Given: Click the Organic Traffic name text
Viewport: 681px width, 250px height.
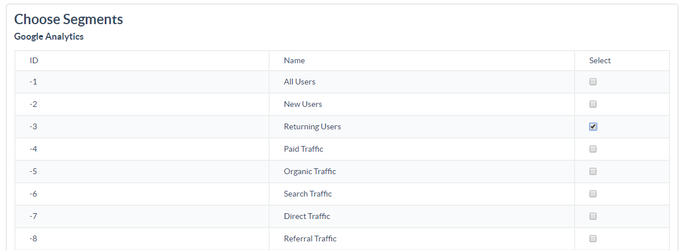Looking at the screenshot, I should tap(309, 171).
